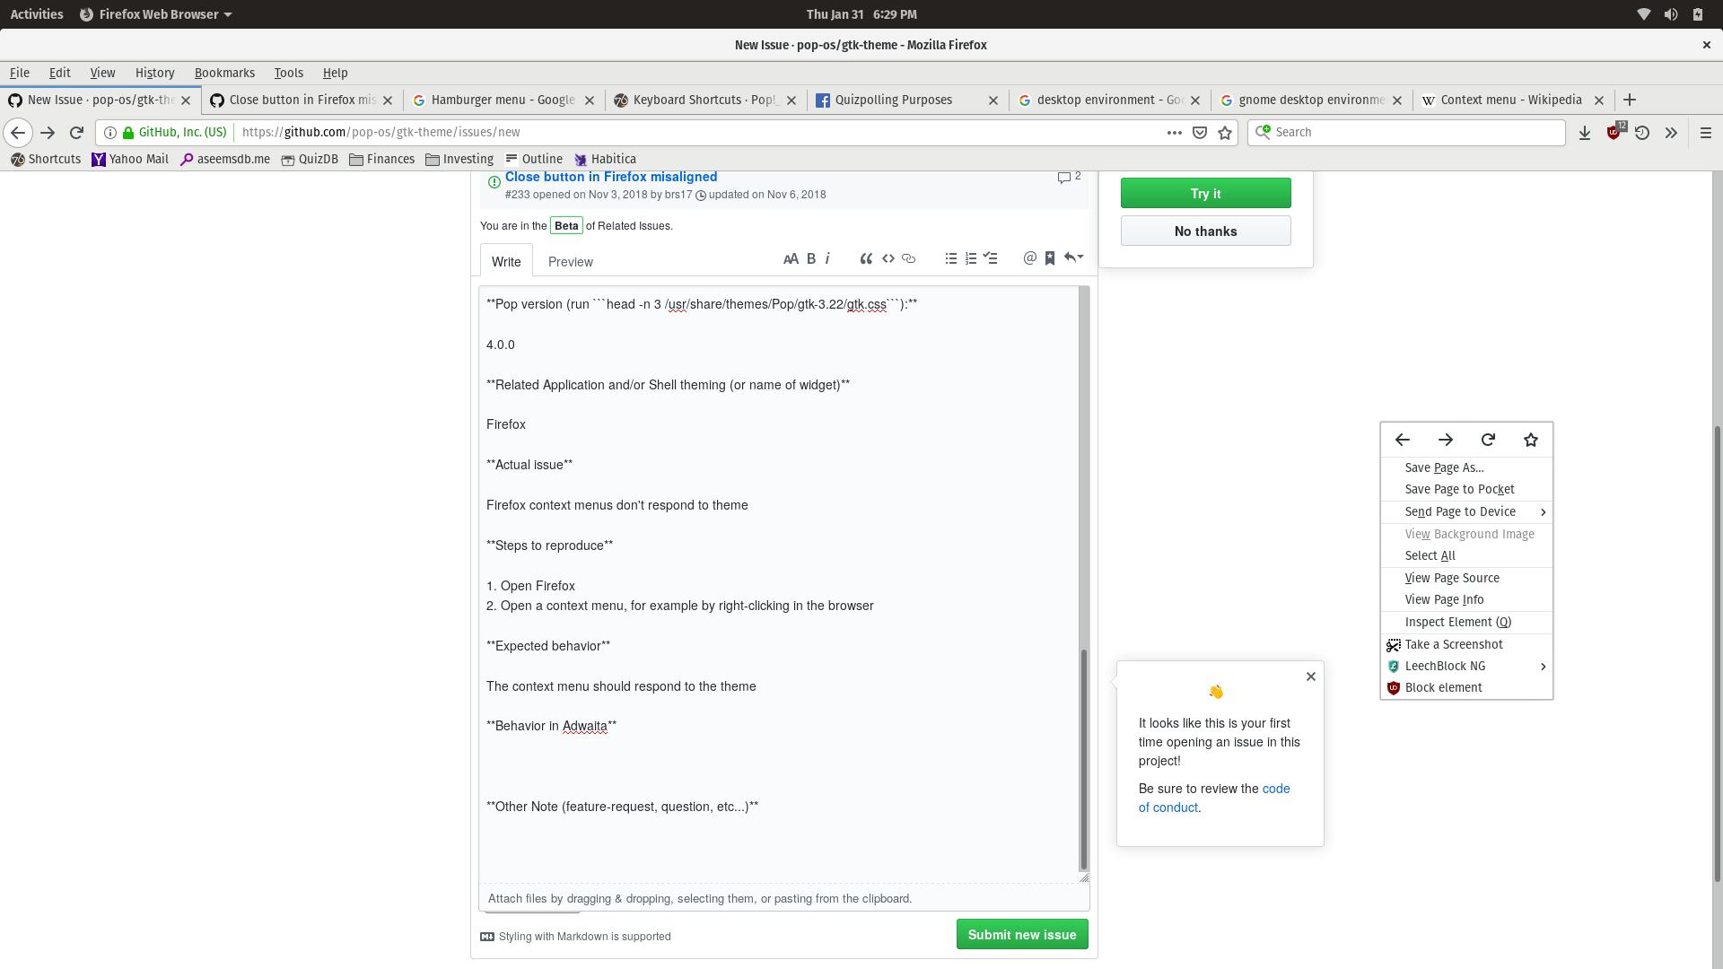Open saved replies via the bookmark icon
Viewport: 1723px width, 969px height.
(x=1050, y=258)
